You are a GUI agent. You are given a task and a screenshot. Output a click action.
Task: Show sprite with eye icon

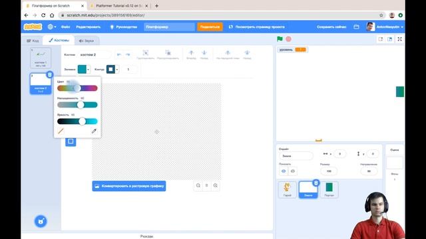click(284, 171)
